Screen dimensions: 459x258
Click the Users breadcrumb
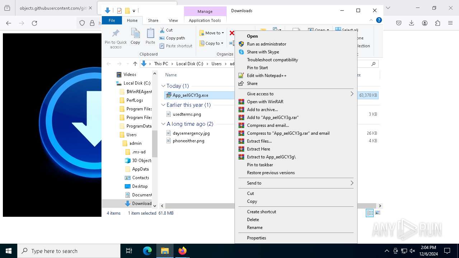pyautogui.click(x=217, y=64)
